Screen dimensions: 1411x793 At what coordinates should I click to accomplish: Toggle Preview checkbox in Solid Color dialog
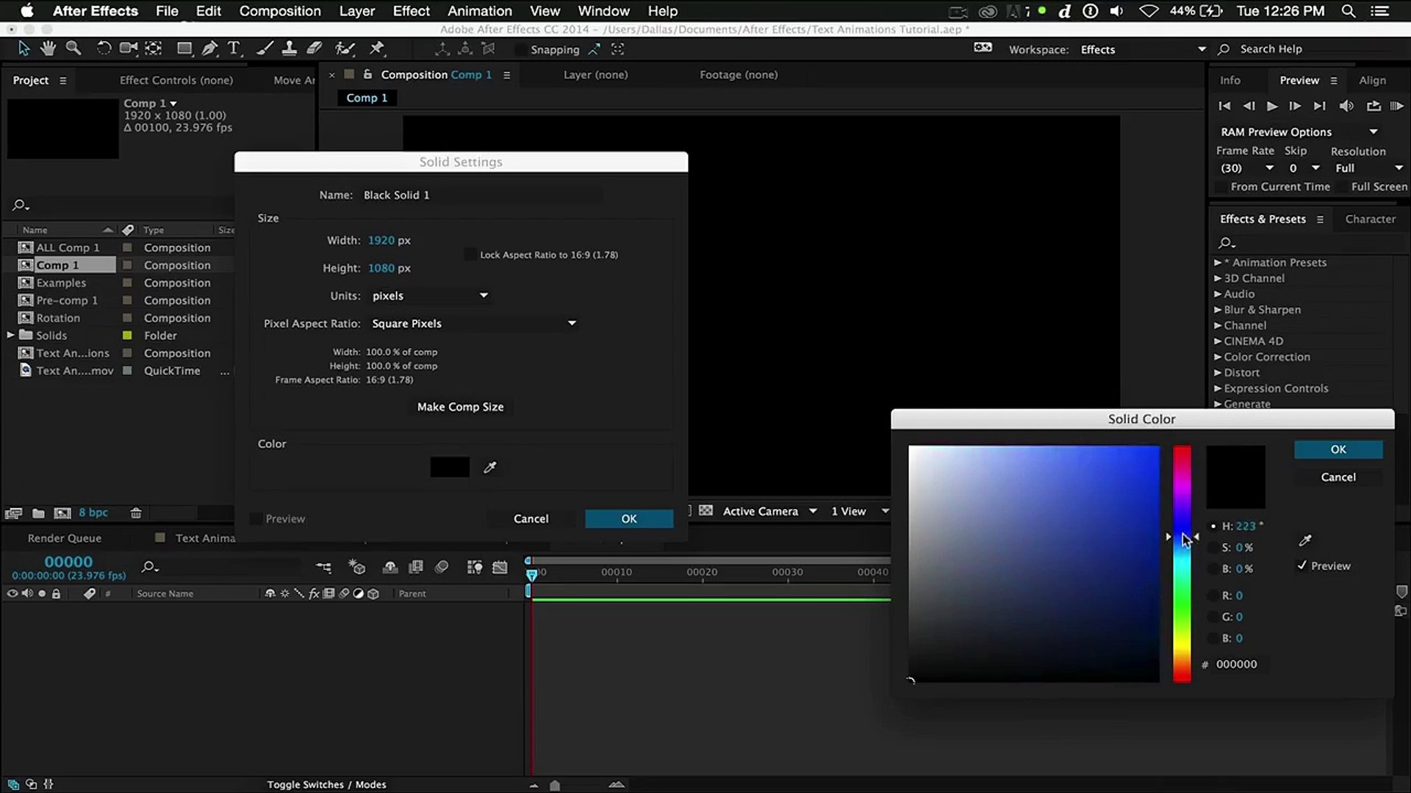[x=1302, y=566]
